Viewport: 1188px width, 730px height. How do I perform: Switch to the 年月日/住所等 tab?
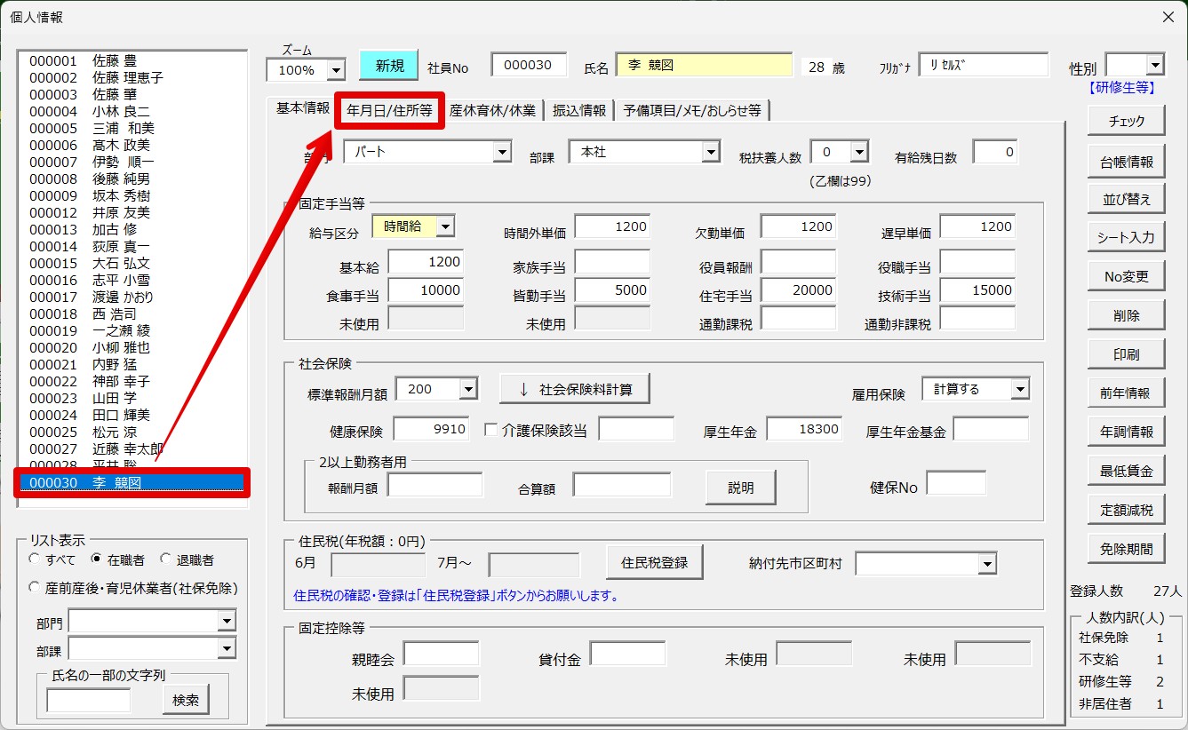(x=389, y=110)
